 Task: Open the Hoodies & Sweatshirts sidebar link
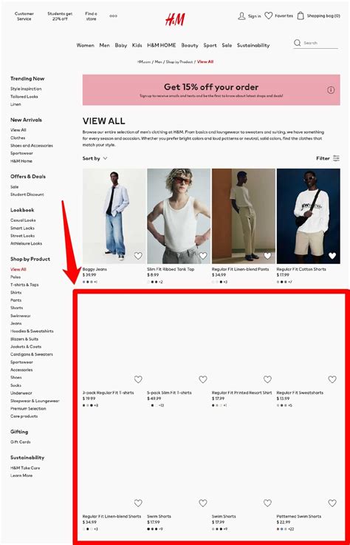[x=32, y=331]
